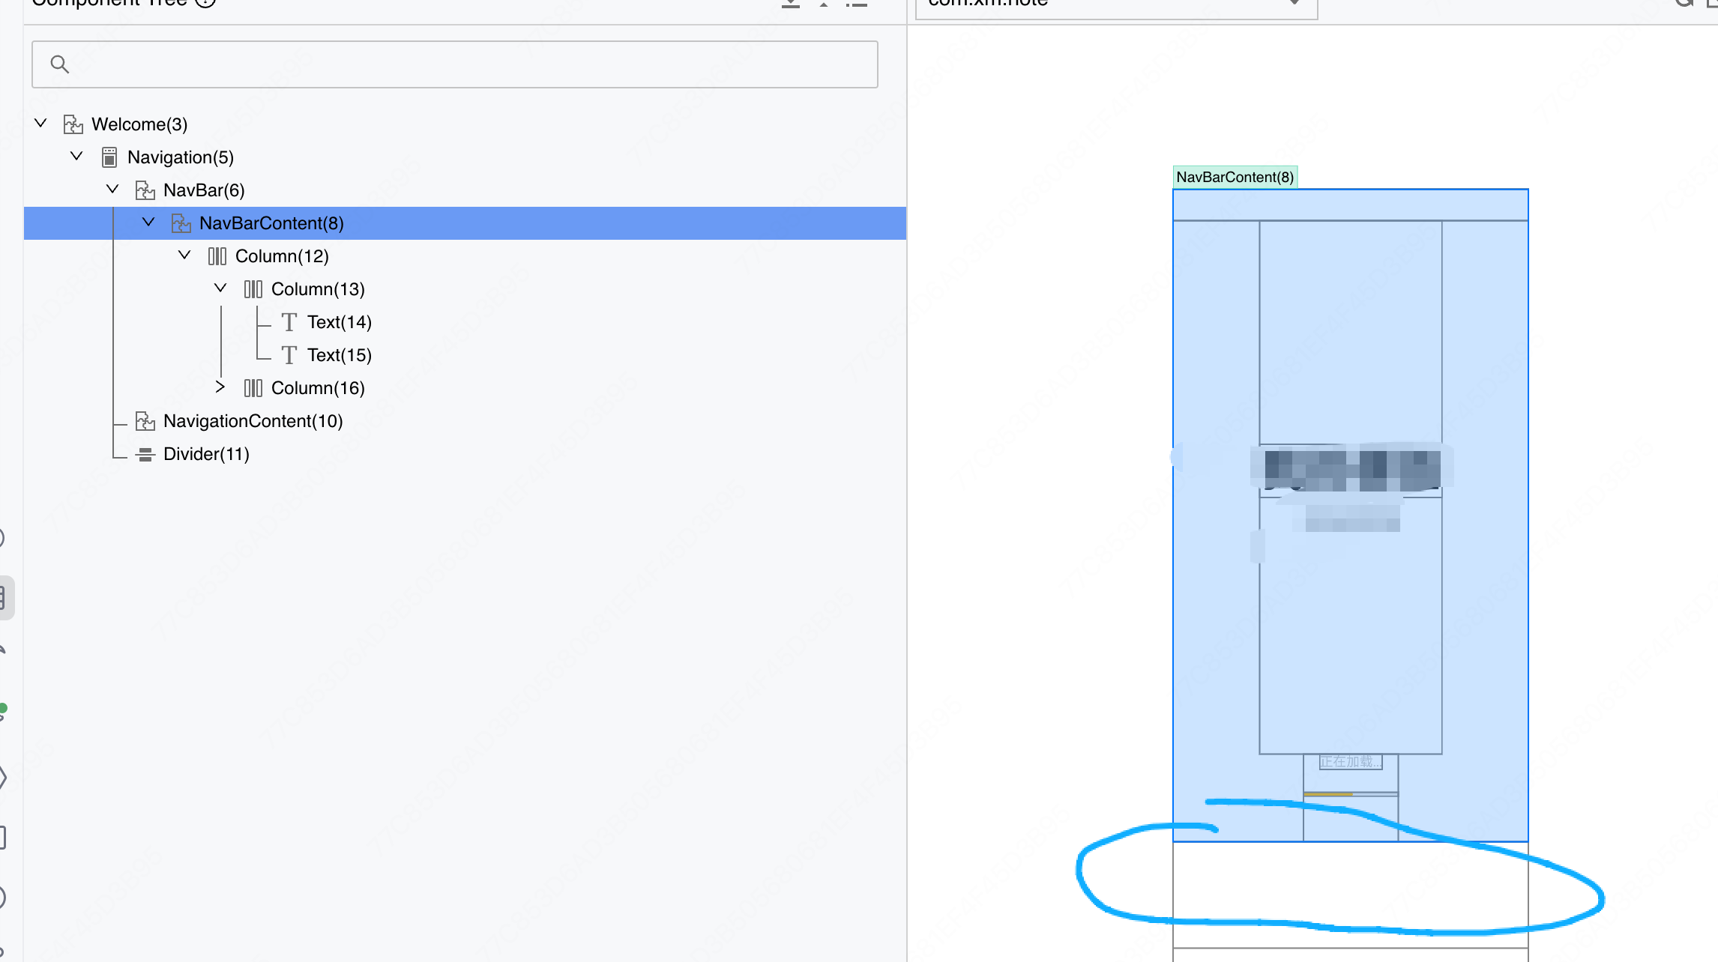
Task: Open the process selector dropdown arrow
Action: 1294,3
